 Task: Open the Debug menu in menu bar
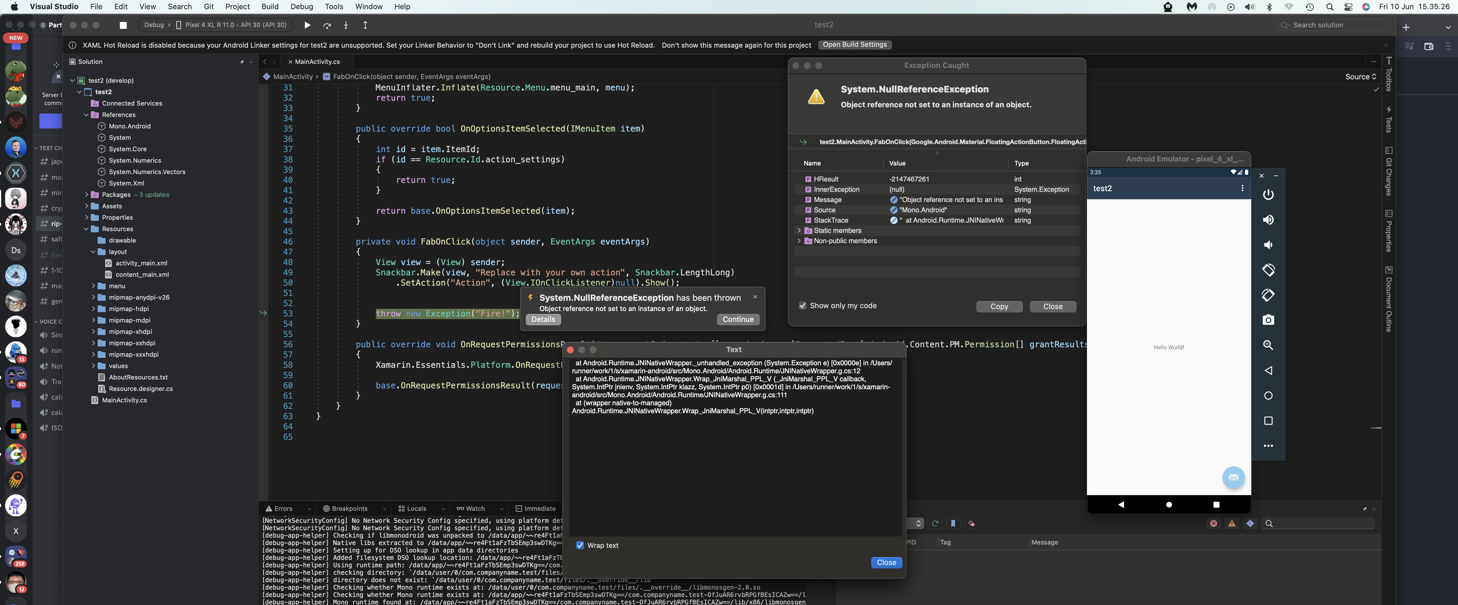pos(301,7)
